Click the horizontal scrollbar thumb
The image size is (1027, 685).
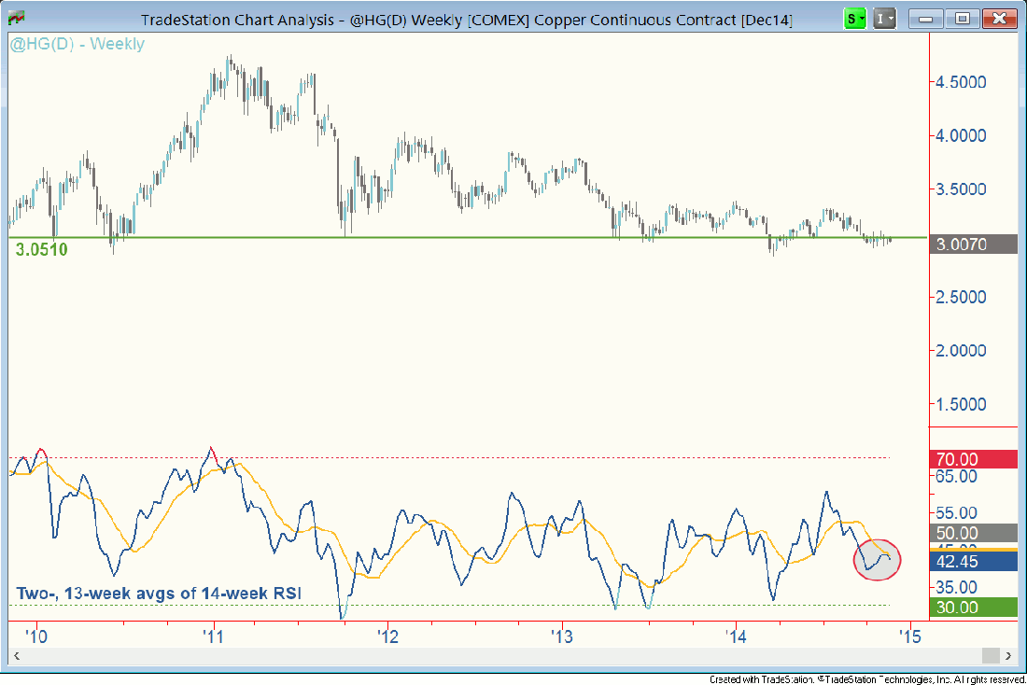[992, 656]
